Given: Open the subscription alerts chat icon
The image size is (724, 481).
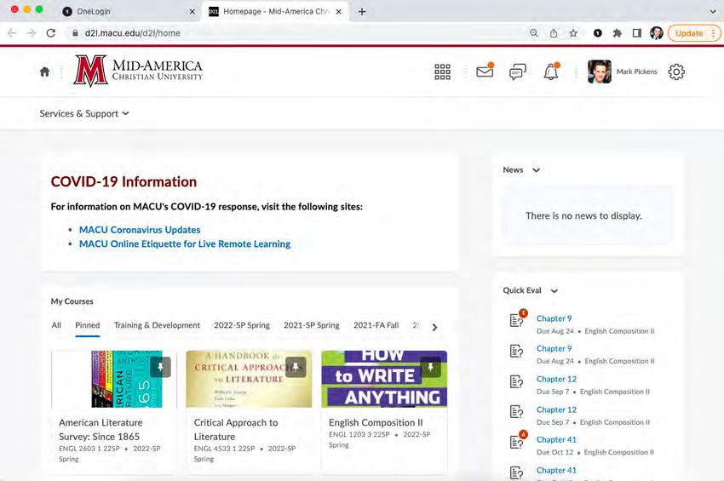Looking at the screenshot, I should (x=518, y=72).
